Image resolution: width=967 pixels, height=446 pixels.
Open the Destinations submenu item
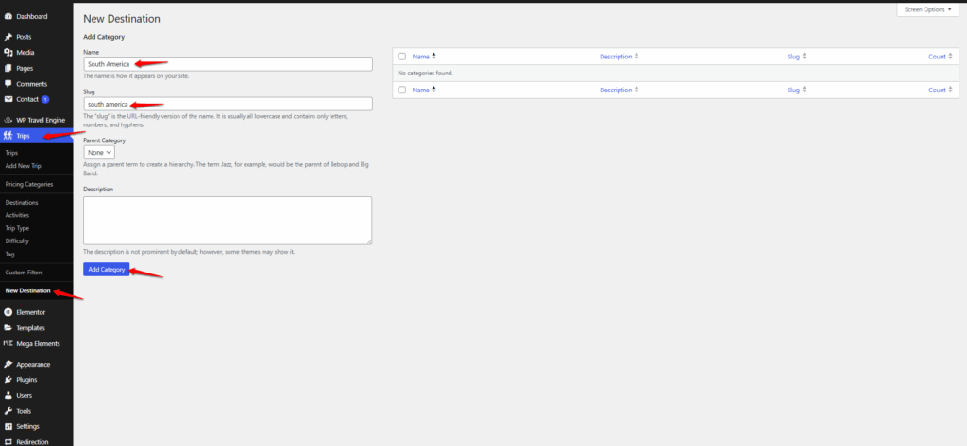[22, 203]
